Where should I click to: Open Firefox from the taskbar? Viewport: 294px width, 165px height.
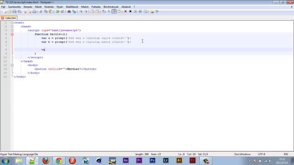pyautogui.click(x=45, y=161)
